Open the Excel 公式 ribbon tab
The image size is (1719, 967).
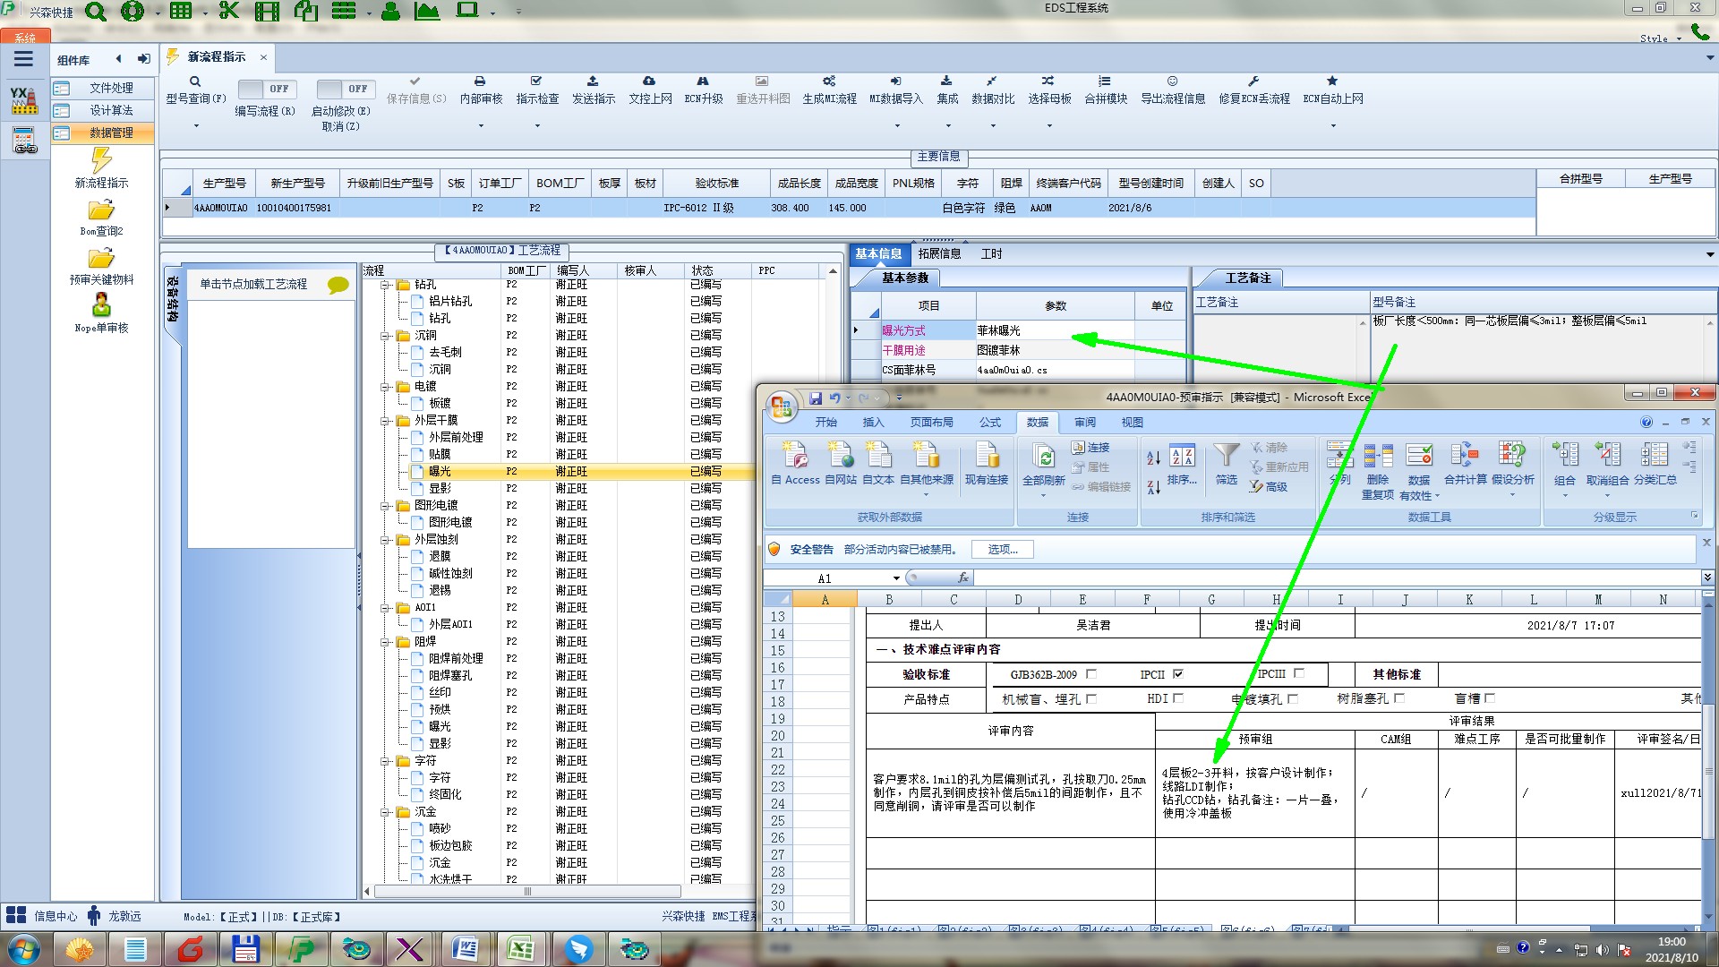(989, 423)
